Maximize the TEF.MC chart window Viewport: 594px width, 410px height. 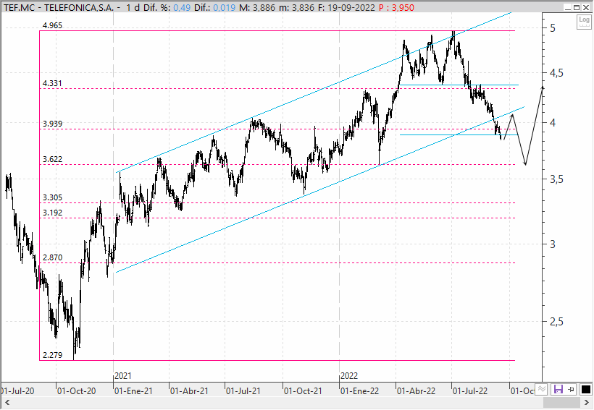(577, 7)
